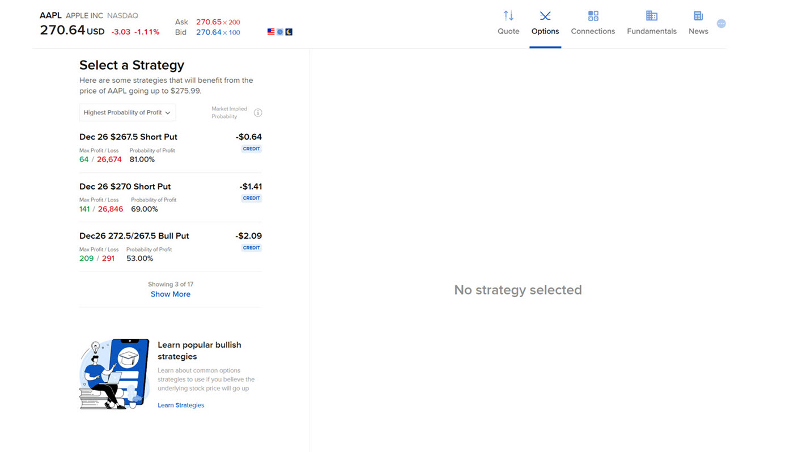Click the info icon beside Market Implied Probability
This screenshot has width=794, height=452.
pyautogui.click(x=258, y=112)
